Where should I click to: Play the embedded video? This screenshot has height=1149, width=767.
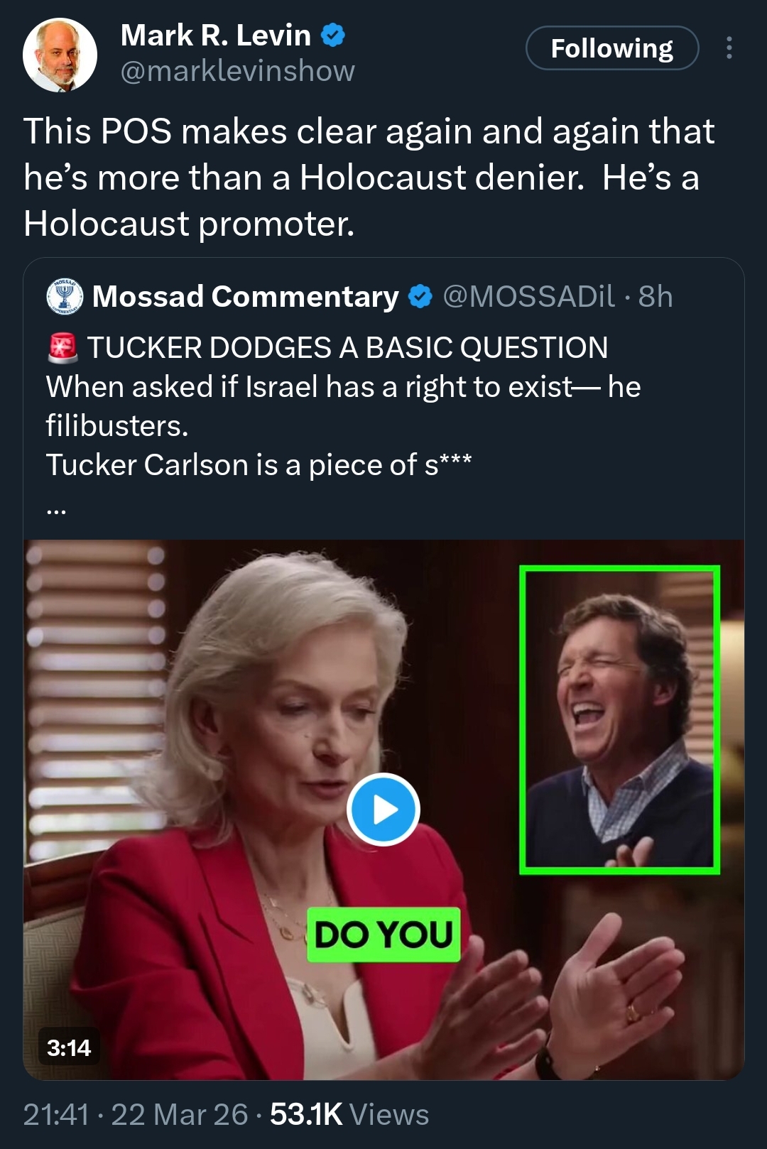pos(383,810)
